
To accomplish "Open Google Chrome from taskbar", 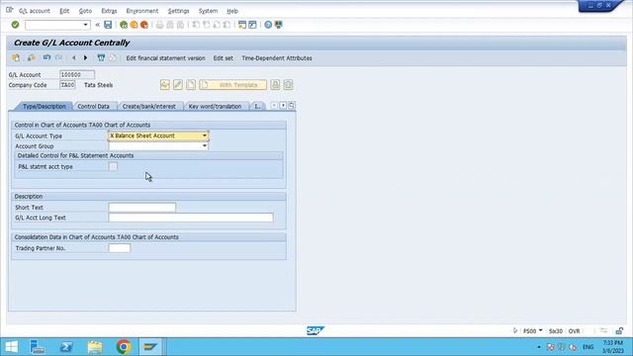I will click(123, 347).
